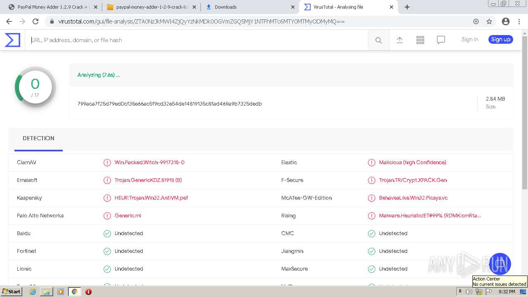Show hidden tray icons arrow
This screenshot has width=528, height=297.
(x=460, y=292)
